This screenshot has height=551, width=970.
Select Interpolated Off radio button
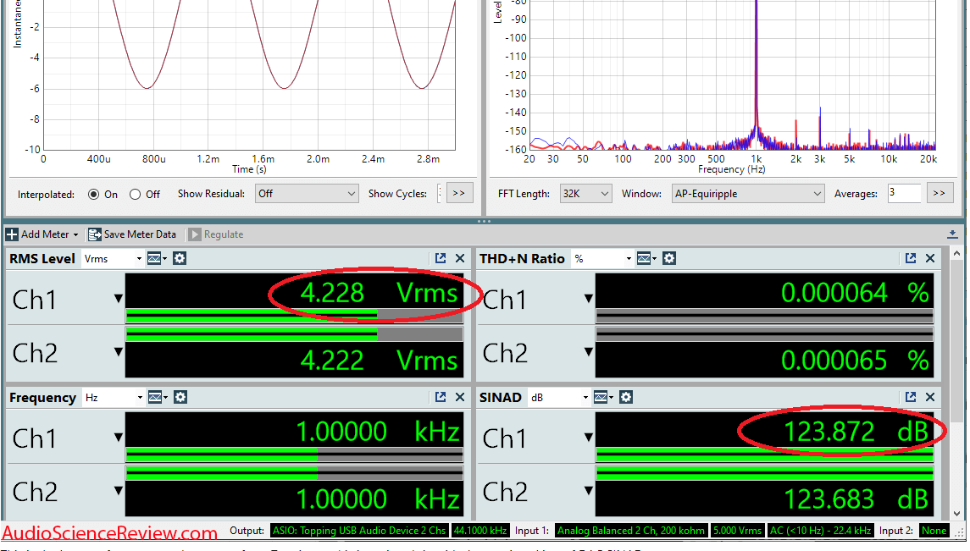point(135,194)
